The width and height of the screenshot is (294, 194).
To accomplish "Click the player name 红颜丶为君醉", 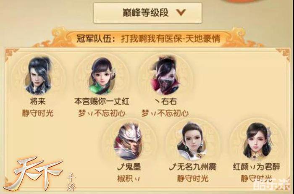I will pos(257,167).
